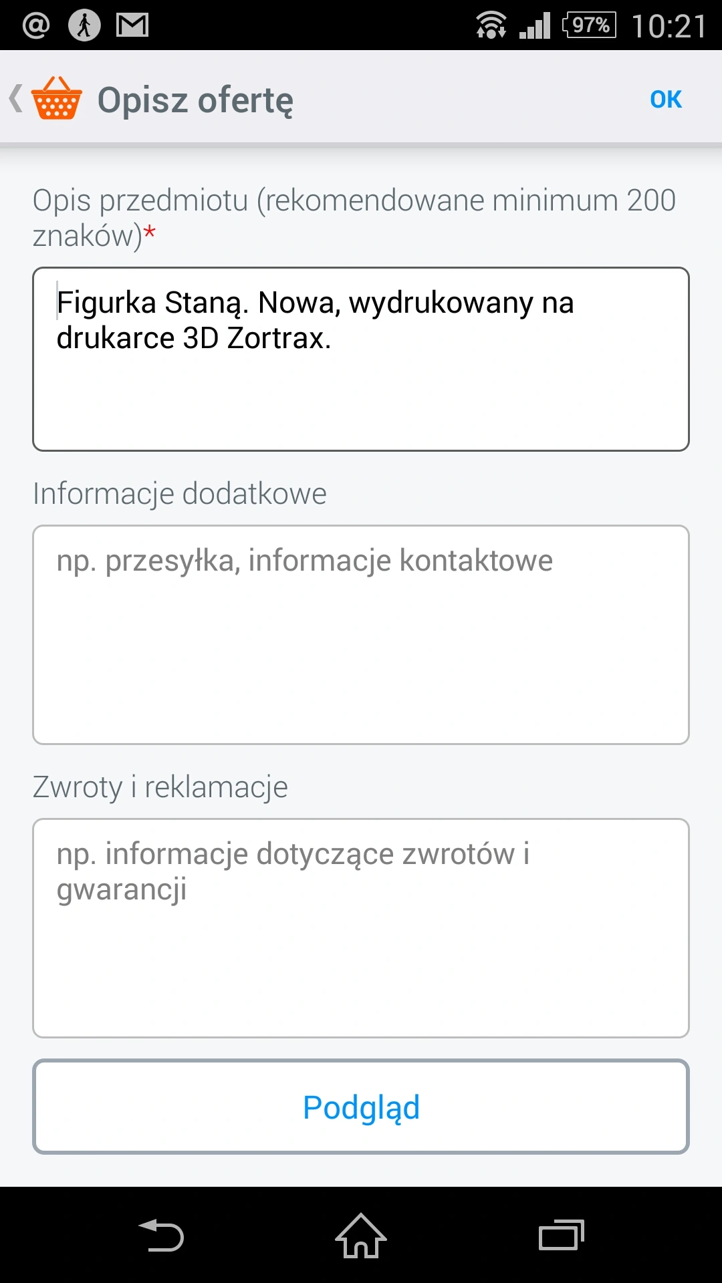Tap the Opisz ofertę header title
722x1283 pixels.
coord(195,100)
